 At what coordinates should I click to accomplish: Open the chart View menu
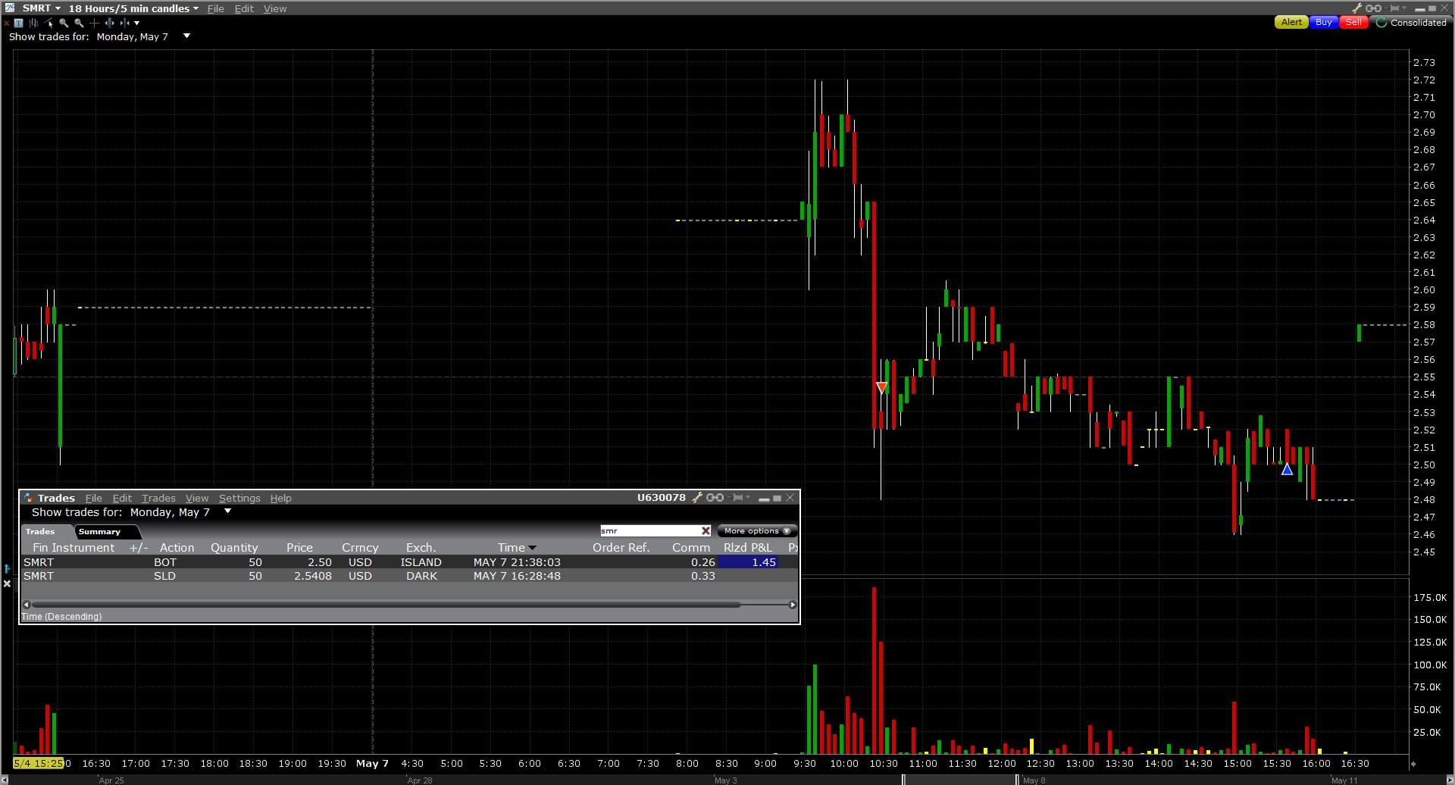point(275,8)
